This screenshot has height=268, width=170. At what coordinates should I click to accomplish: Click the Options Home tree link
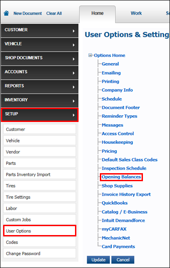(x=110, y=55)
